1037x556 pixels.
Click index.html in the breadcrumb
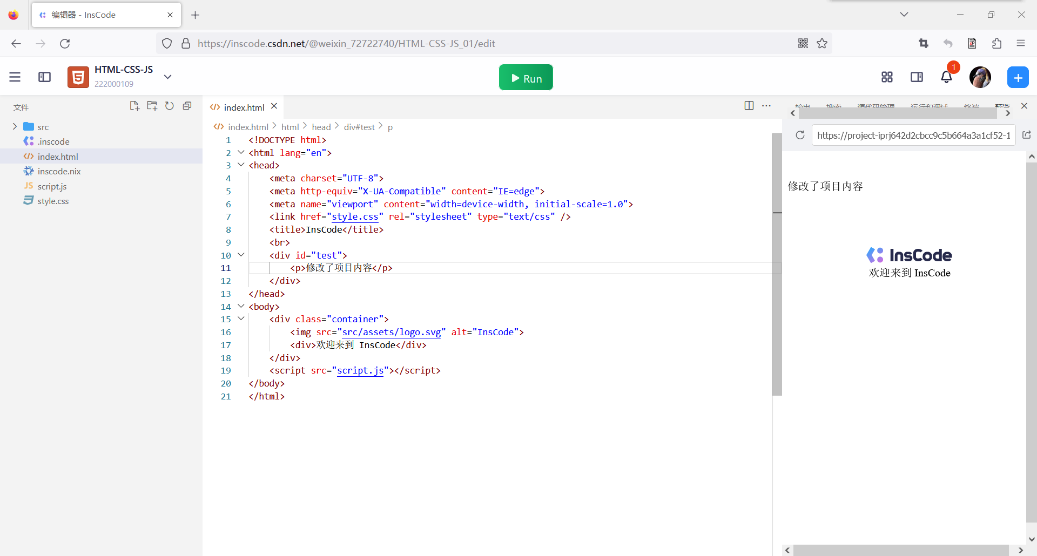248,127
